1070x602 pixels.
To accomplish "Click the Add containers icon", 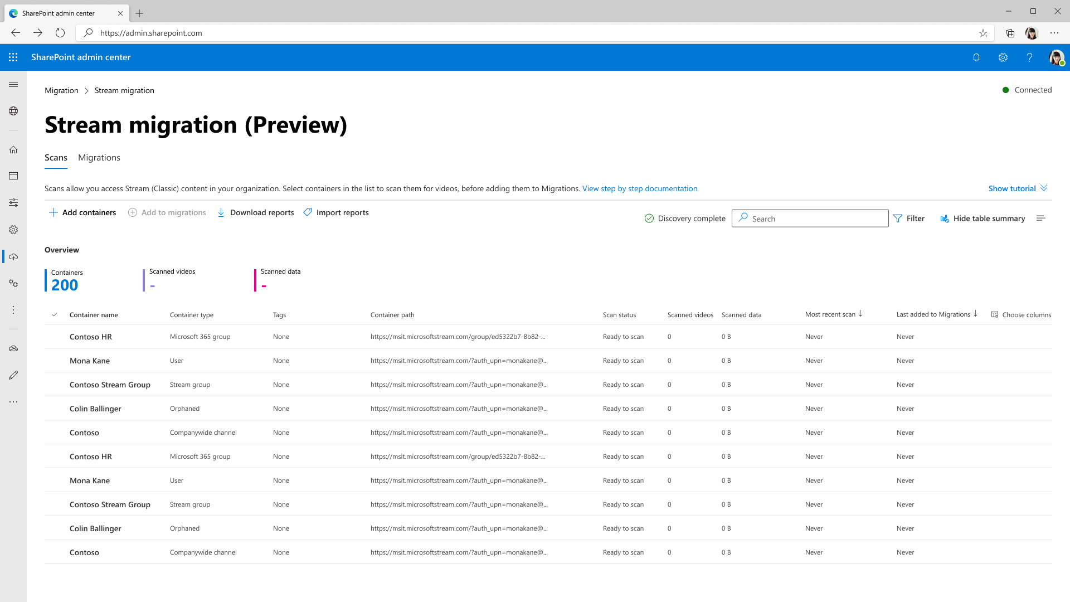I will pyautogui.click(x=53, y=212).
